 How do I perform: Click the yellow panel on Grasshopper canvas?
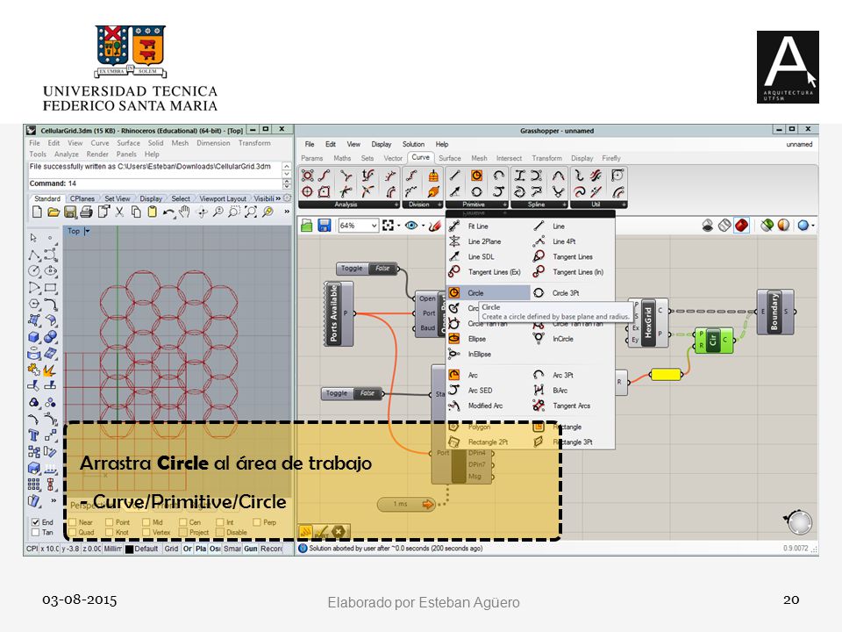point(666,374)
